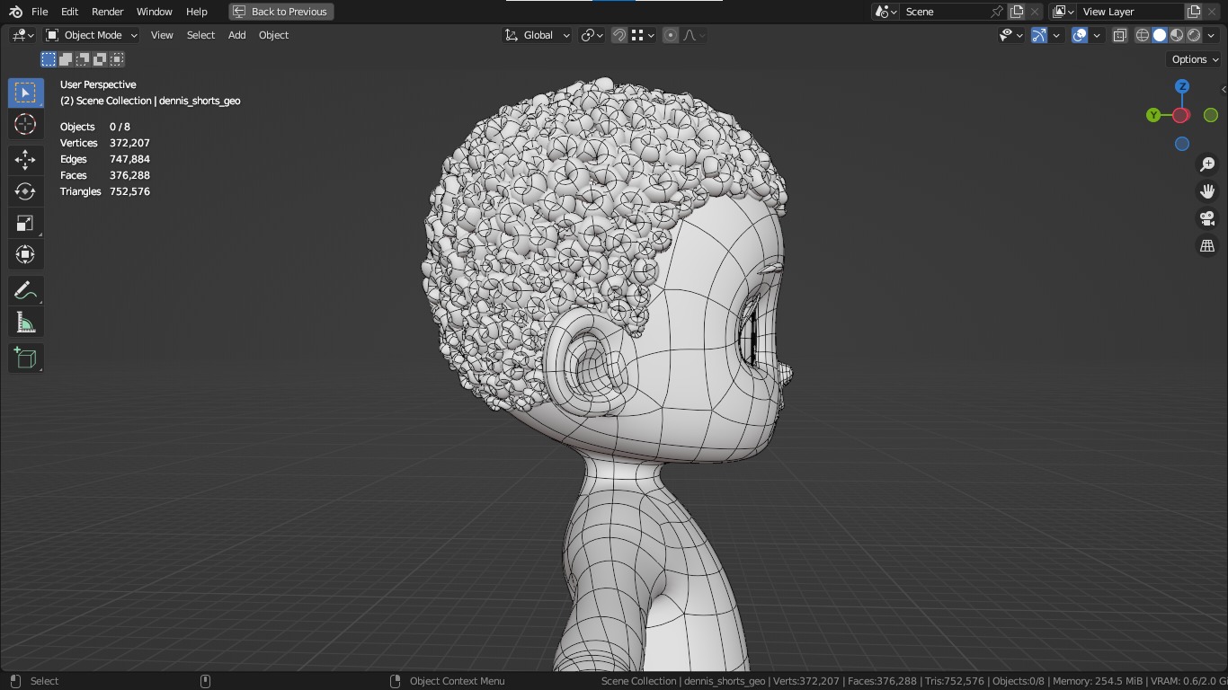Choose the Move tool
Image resolution: width=1228 pixels, height=690 pixels.
click(x=25, y=160)
